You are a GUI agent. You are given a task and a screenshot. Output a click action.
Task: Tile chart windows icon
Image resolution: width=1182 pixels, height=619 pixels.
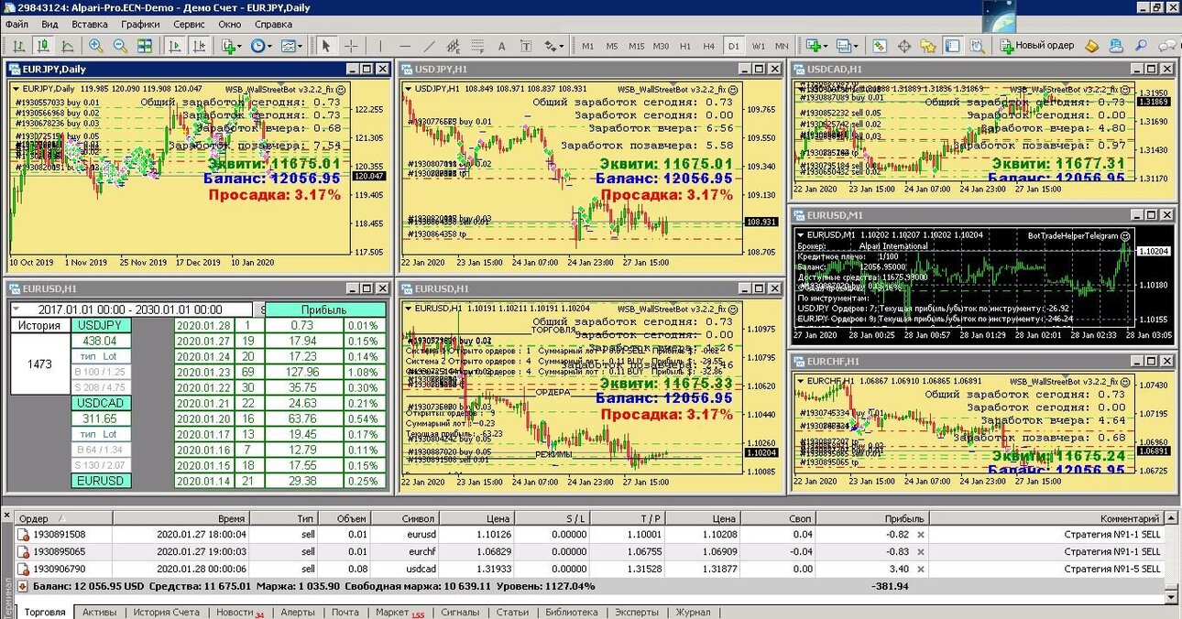click(x=145, y=46)
